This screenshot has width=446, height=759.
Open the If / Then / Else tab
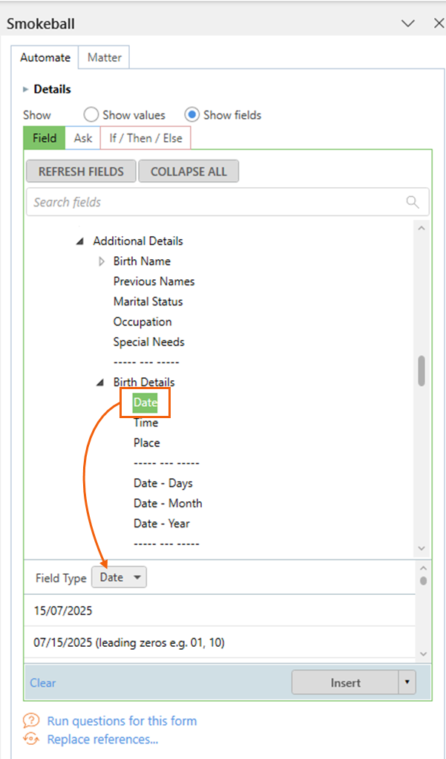pyautogui.click(x=145, y=138)
